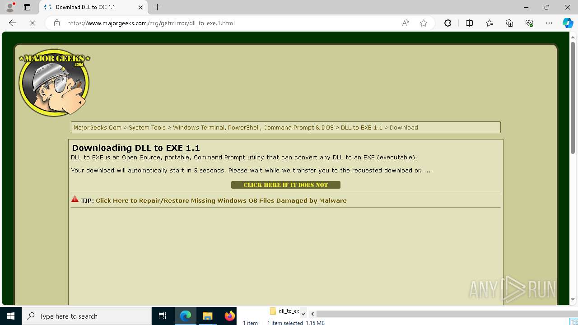Select the dll_to_ex folder in Explorer
This screenshot has width=578, height=325.
(285, 311)
